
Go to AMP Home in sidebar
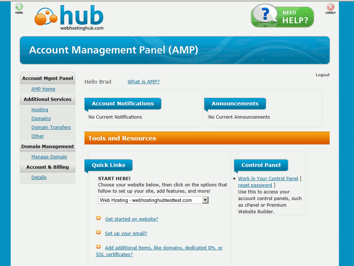pos(43,89)
